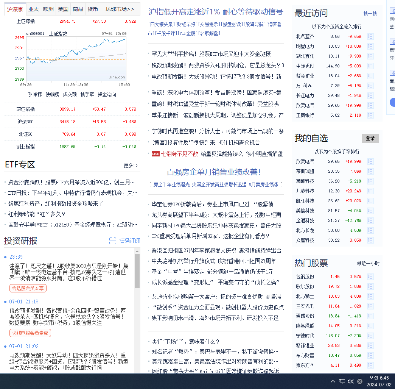Select the 美国 market tab
This screenshot has height=389, width=395.
(x=63, y=9)
